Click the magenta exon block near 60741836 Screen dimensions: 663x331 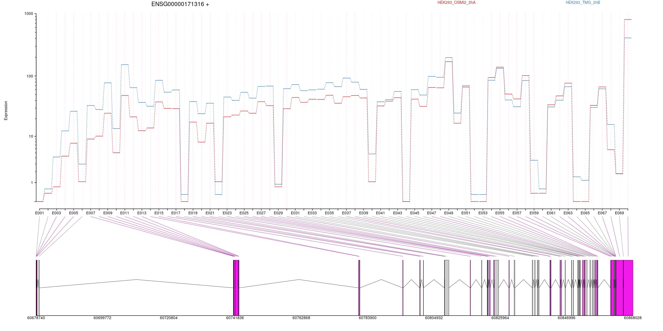[236, 288]
